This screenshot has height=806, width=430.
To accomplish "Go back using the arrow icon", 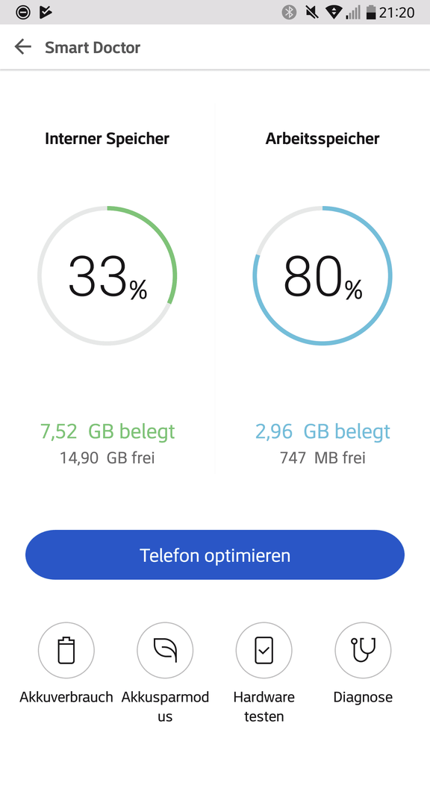I will pos(22,47).
